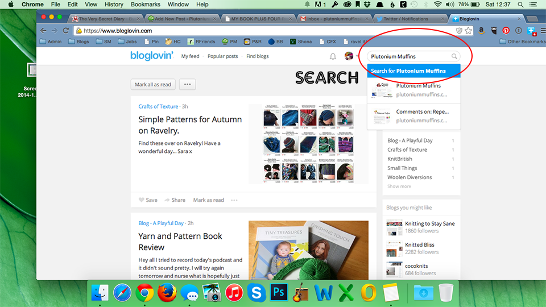
Task: Open the Simple Patterns for Autumn post title
Action: pyautogui.click(x=190, y=125)
